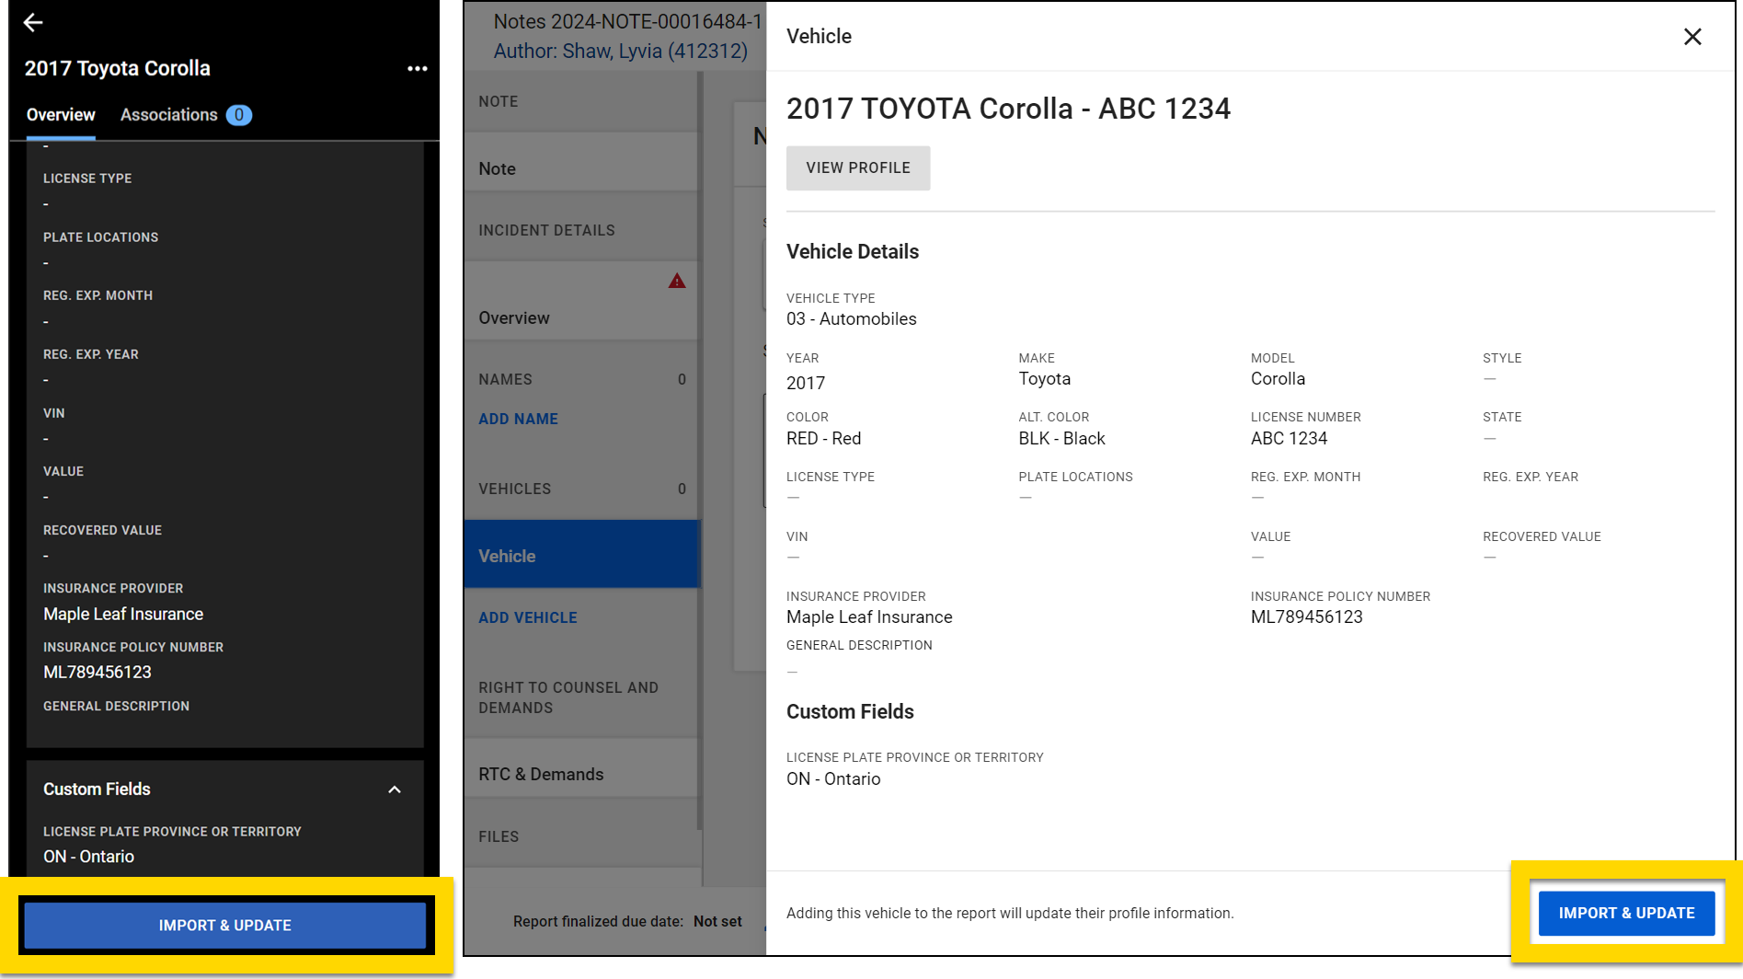The width and height of the screenshot is (1743, 979).
Task: Click the View Profile button
Action: tap(857, 168)
